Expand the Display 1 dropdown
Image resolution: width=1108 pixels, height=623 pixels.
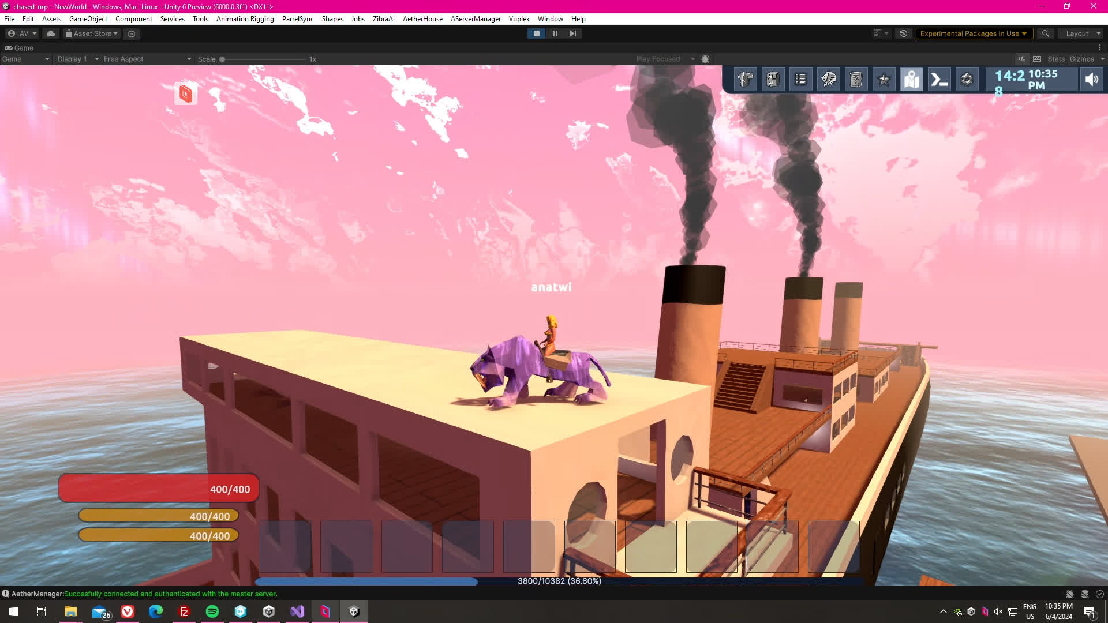coord(77,59)
